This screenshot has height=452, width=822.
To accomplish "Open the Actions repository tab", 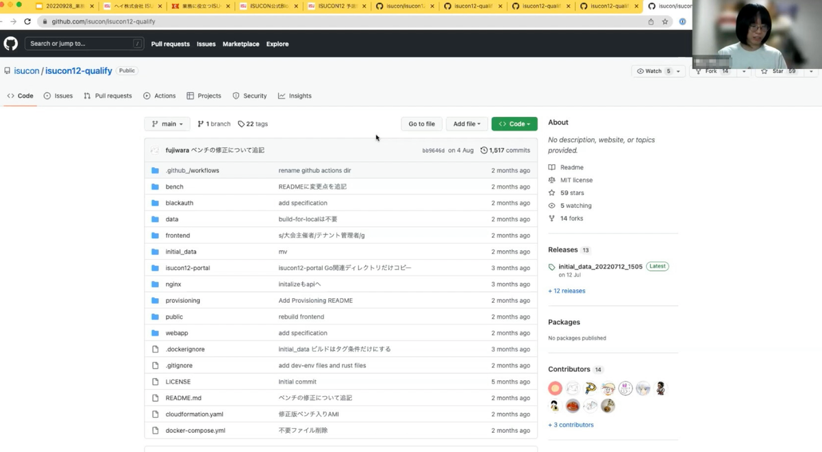I will [x=160, y=96].
